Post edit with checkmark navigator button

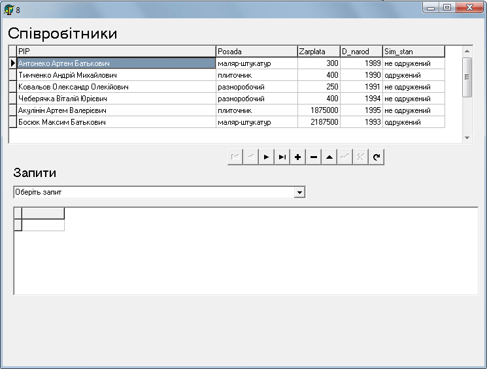[x=345, y=157]
